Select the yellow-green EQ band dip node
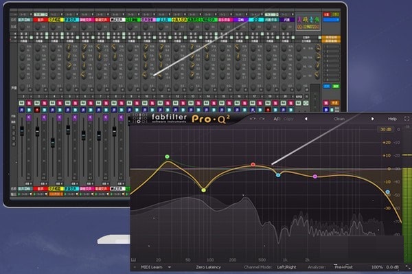 (204, 190)
